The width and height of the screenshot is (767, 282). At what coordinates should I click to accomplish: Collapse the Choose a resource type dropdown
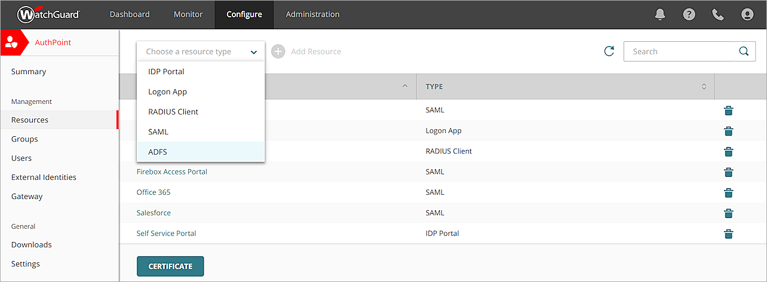point(254,52)
